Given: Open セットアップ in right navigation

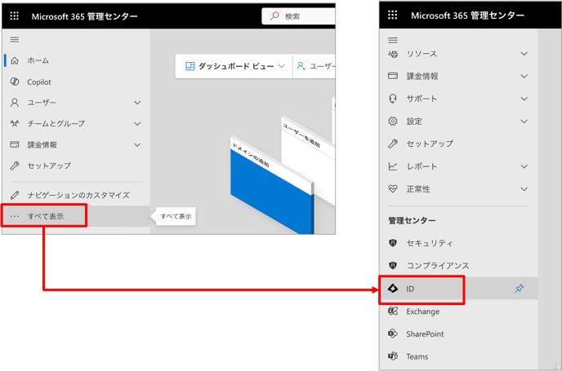Looking at the screenshot, I should (458, 144).
